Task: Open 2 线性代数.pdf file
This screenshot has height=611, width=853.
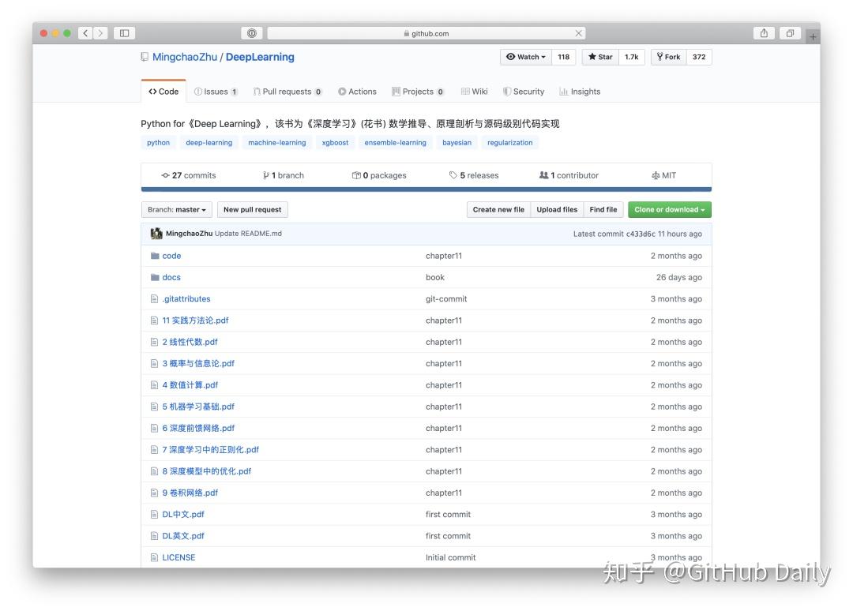Action: pyautogui.click(x=190, y=342)
